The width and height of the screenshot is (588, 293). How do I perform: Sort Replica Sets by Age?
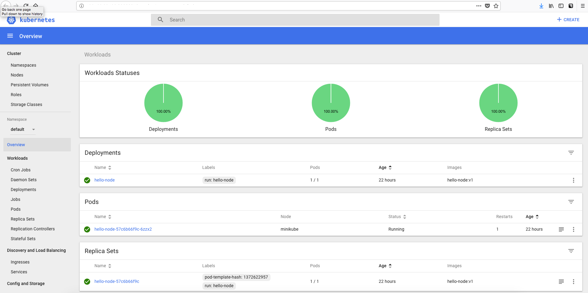(x=385, y=266)
